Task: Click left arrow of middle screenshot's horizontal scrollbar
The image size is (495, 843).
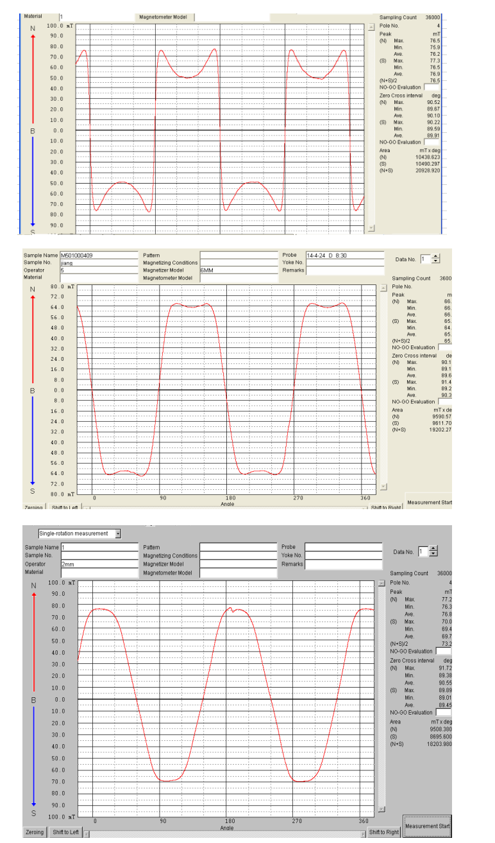Action: click(x=87, y=508)
